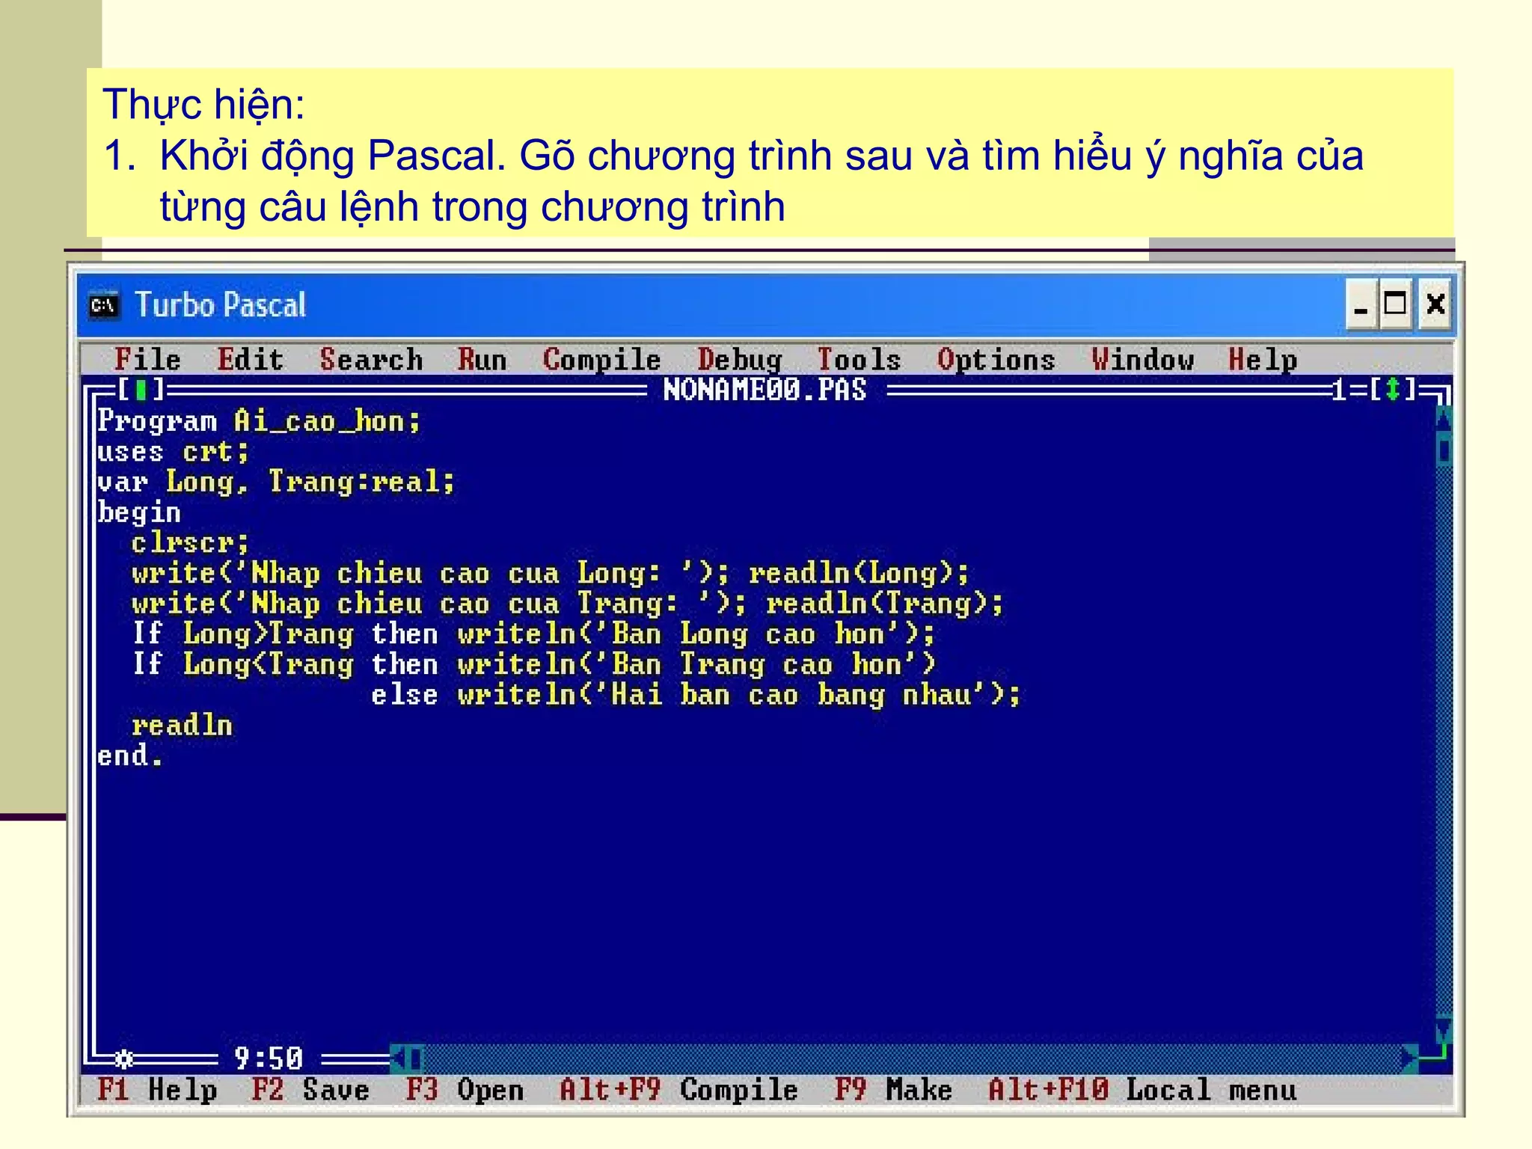Open the Compile menu
Image resolution: width=1532 pixels, height=1149 pixels.
point(602,360)
